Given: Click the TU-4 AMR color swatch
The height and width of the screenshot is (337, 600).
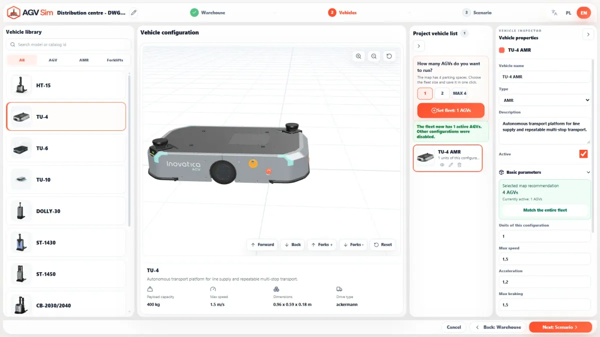Looking at the screenshot, I should point(502,50).
